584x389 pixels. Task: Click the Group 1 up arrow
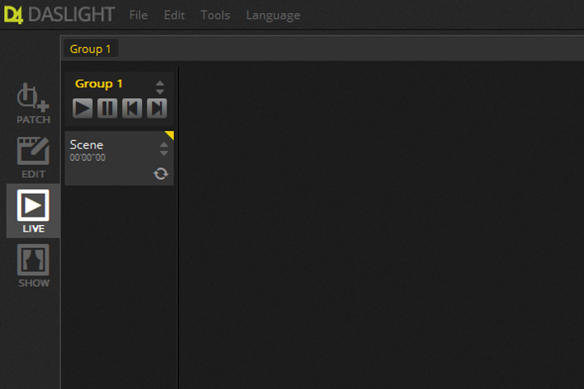click(x=160, y=83)
